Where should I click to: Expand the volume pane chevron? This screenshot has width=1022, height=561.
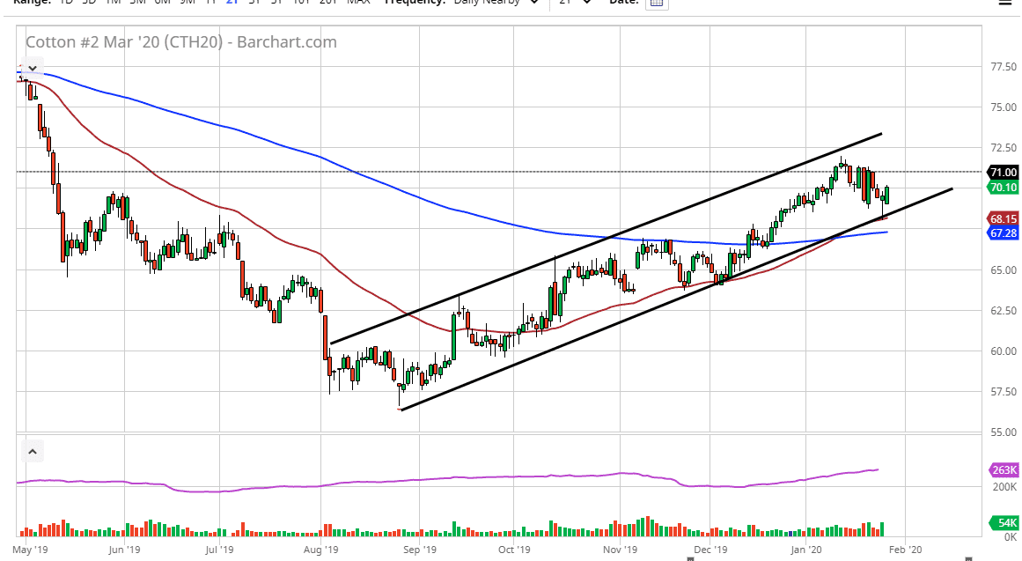[x=32, y=452]
